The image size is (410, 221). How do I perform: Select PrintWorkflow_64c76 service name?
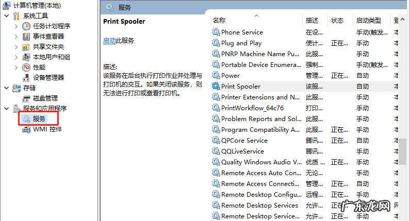tap(252, 108)
